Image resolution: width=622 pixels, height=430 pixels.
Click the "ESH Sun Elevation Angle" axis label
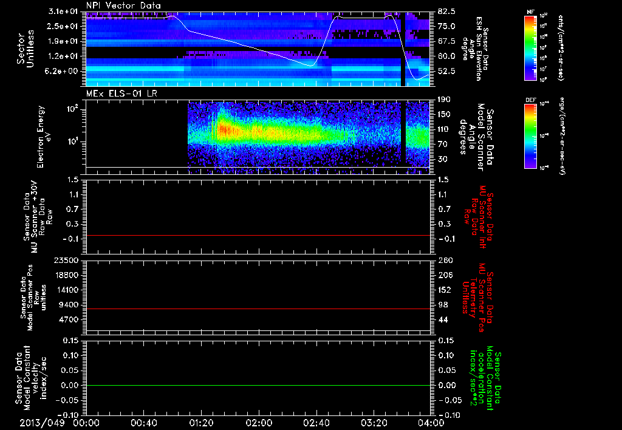tap(475, 49)
